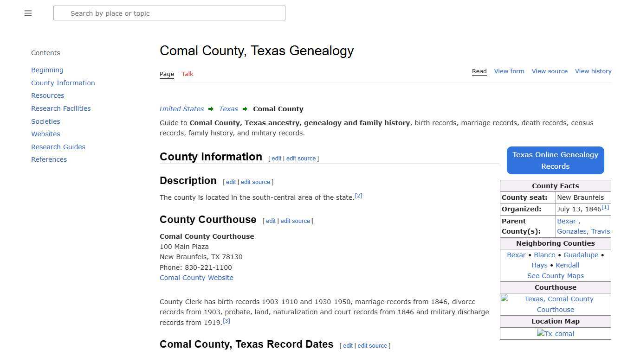Viewport: 634px width, 356px height.
Task: Select References in the Contents sidebar
Action: [49, 159]
